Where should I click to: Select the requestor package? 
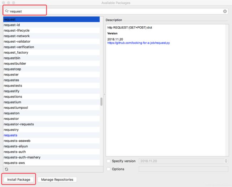[51, 119]
